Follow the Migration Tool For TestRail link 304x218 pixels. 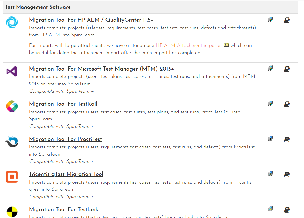pyautogui.click(x=63, y=104)
